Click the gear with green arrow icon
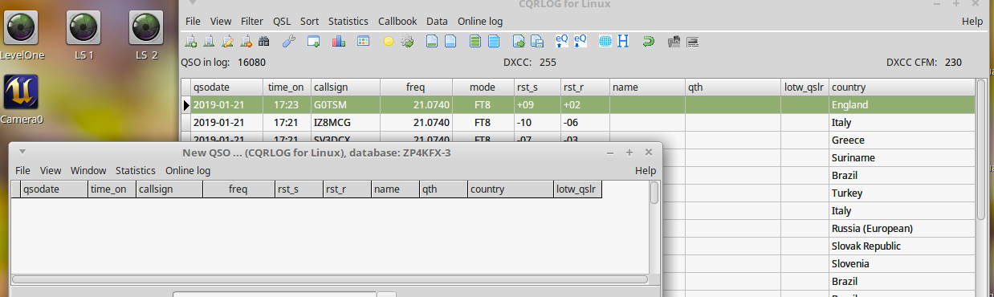994x297 pixels. 407,41
